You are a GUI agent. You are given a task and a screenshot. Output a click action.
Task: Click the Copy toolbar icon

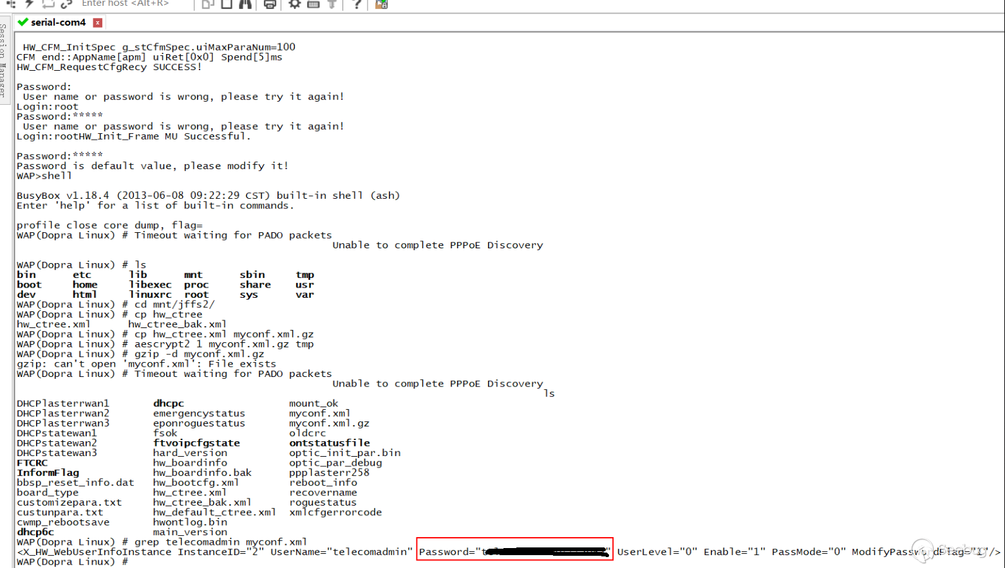(x=207, y=4)
